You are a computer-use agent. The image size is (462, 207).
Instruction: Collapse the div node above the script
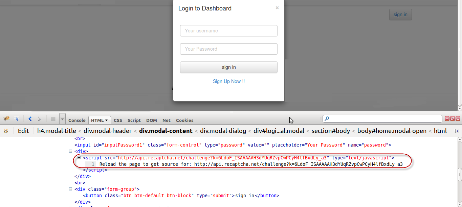pyautogui.click(x=70, y=151)
